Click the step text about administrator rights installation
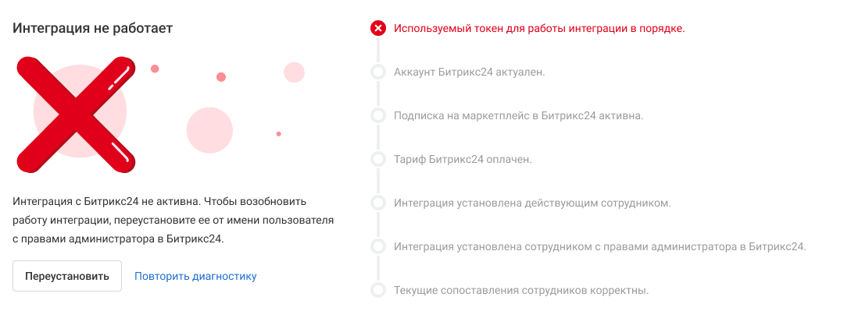The height and width of the screenshot is (318, 844). (599, 247)
